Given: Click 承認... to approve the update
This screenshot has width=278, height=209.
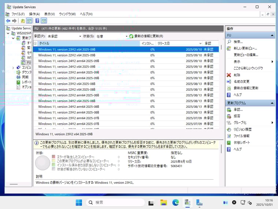Looking at the screenshot, I should [238, 110].
